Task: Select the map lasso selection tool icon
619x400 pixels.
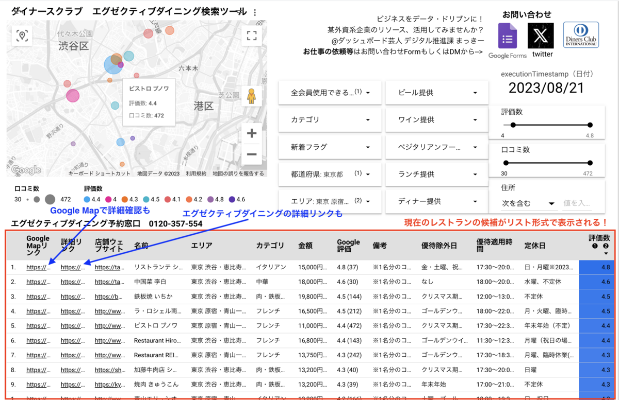Action: (22, 36)
